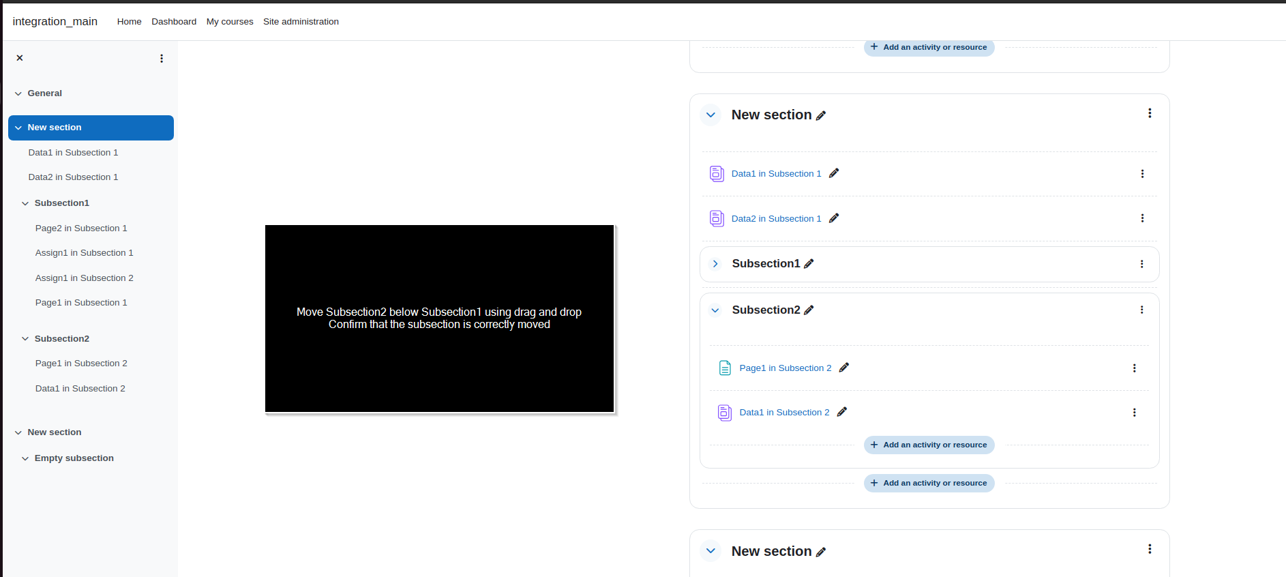Select Assign1 in Subsection 2 in course index
The image size is (1286, 577).
tap(85, 278)
